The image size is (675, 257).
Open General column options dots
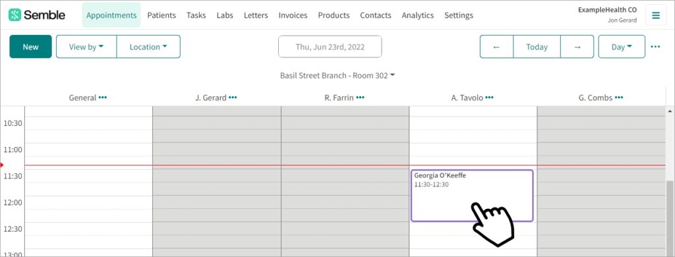pyautogui.click(x=102, y=98)
